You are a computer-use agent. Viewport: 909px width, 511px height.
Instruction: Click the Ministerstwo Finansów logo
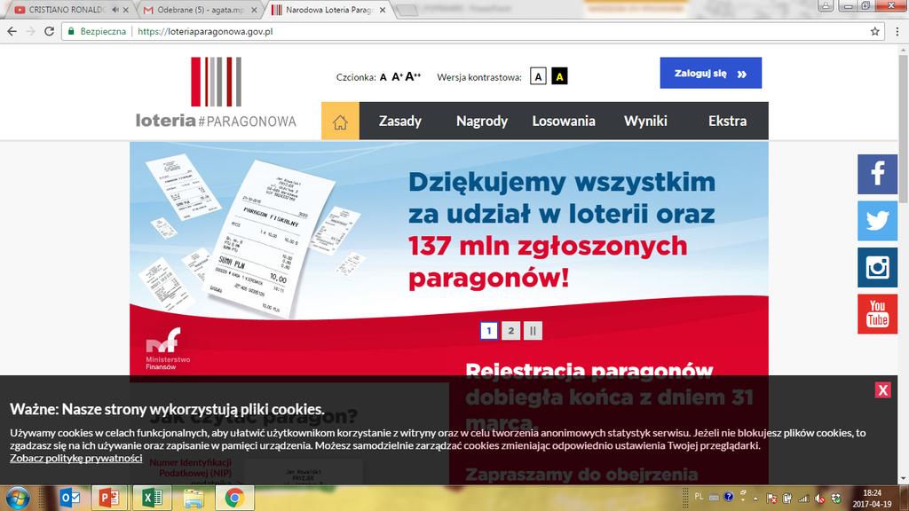pos(167,349)
